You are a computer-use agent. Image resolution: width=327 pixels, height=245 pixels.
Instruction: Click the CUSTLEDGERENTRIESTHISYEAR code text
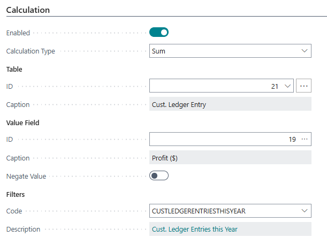[199, 211]
